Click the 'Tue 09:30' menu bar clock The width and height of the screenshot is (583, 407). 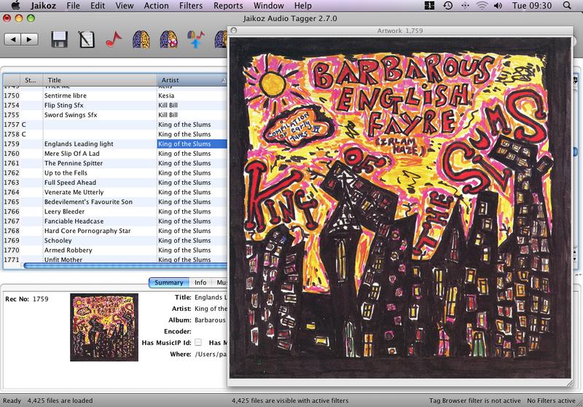(532, 6)
